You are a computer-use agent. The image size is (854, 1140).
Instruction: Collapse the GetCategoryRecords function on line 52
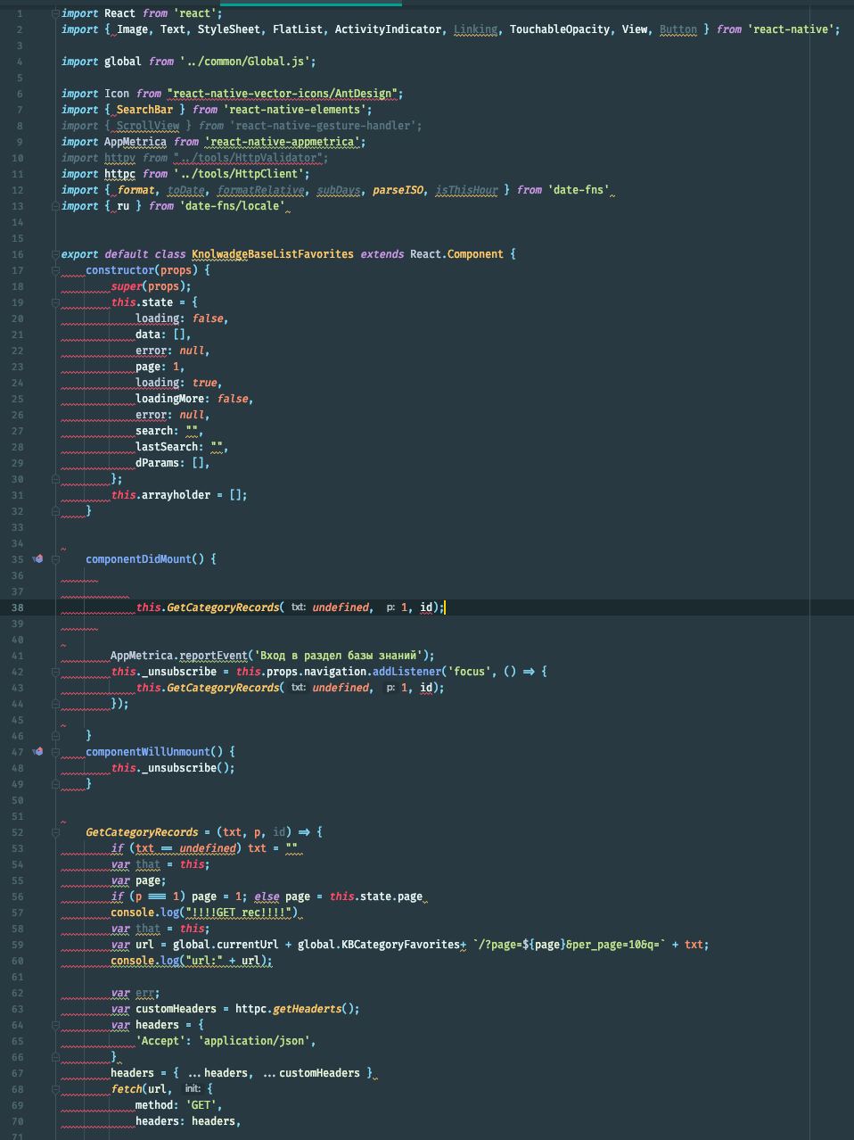click(55, 832)
